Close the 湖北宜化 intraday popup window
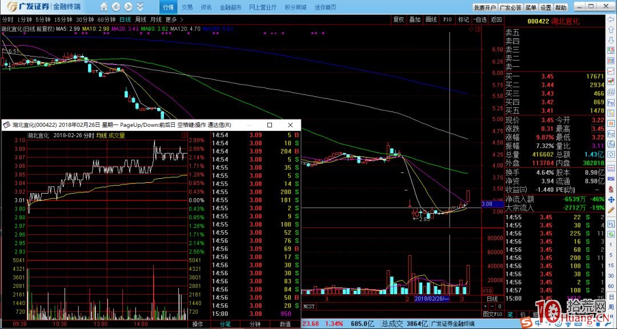617x329 pixels. coord(290,125)
